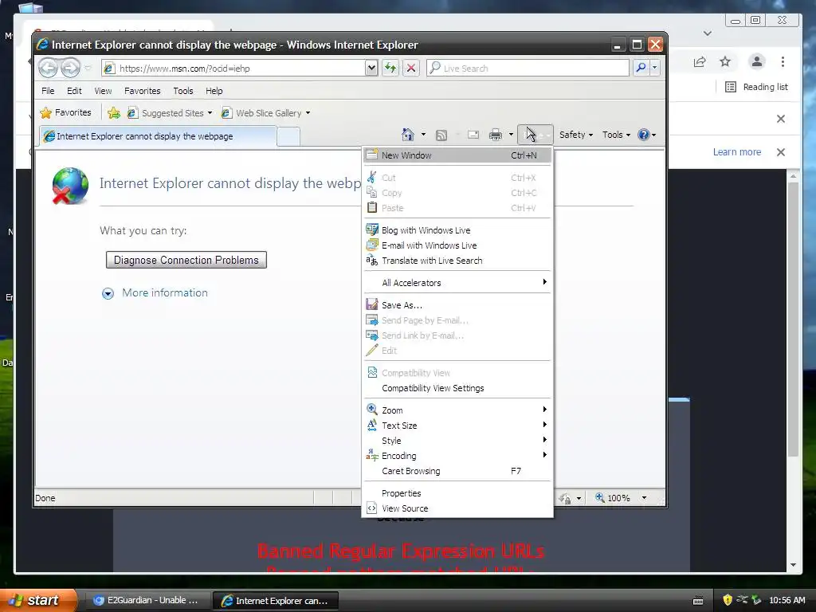Screen dimensions: 816x612
Task: Open the search provider dropdown arrow
Action: [x=655, y=69]
